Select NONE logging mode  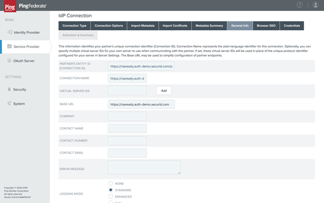(x=111, y=183)
